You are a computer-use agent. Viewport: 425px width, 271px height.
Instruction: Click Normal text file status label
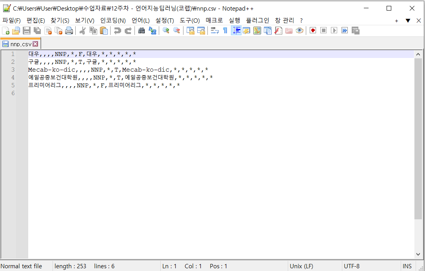click(22, 266)
